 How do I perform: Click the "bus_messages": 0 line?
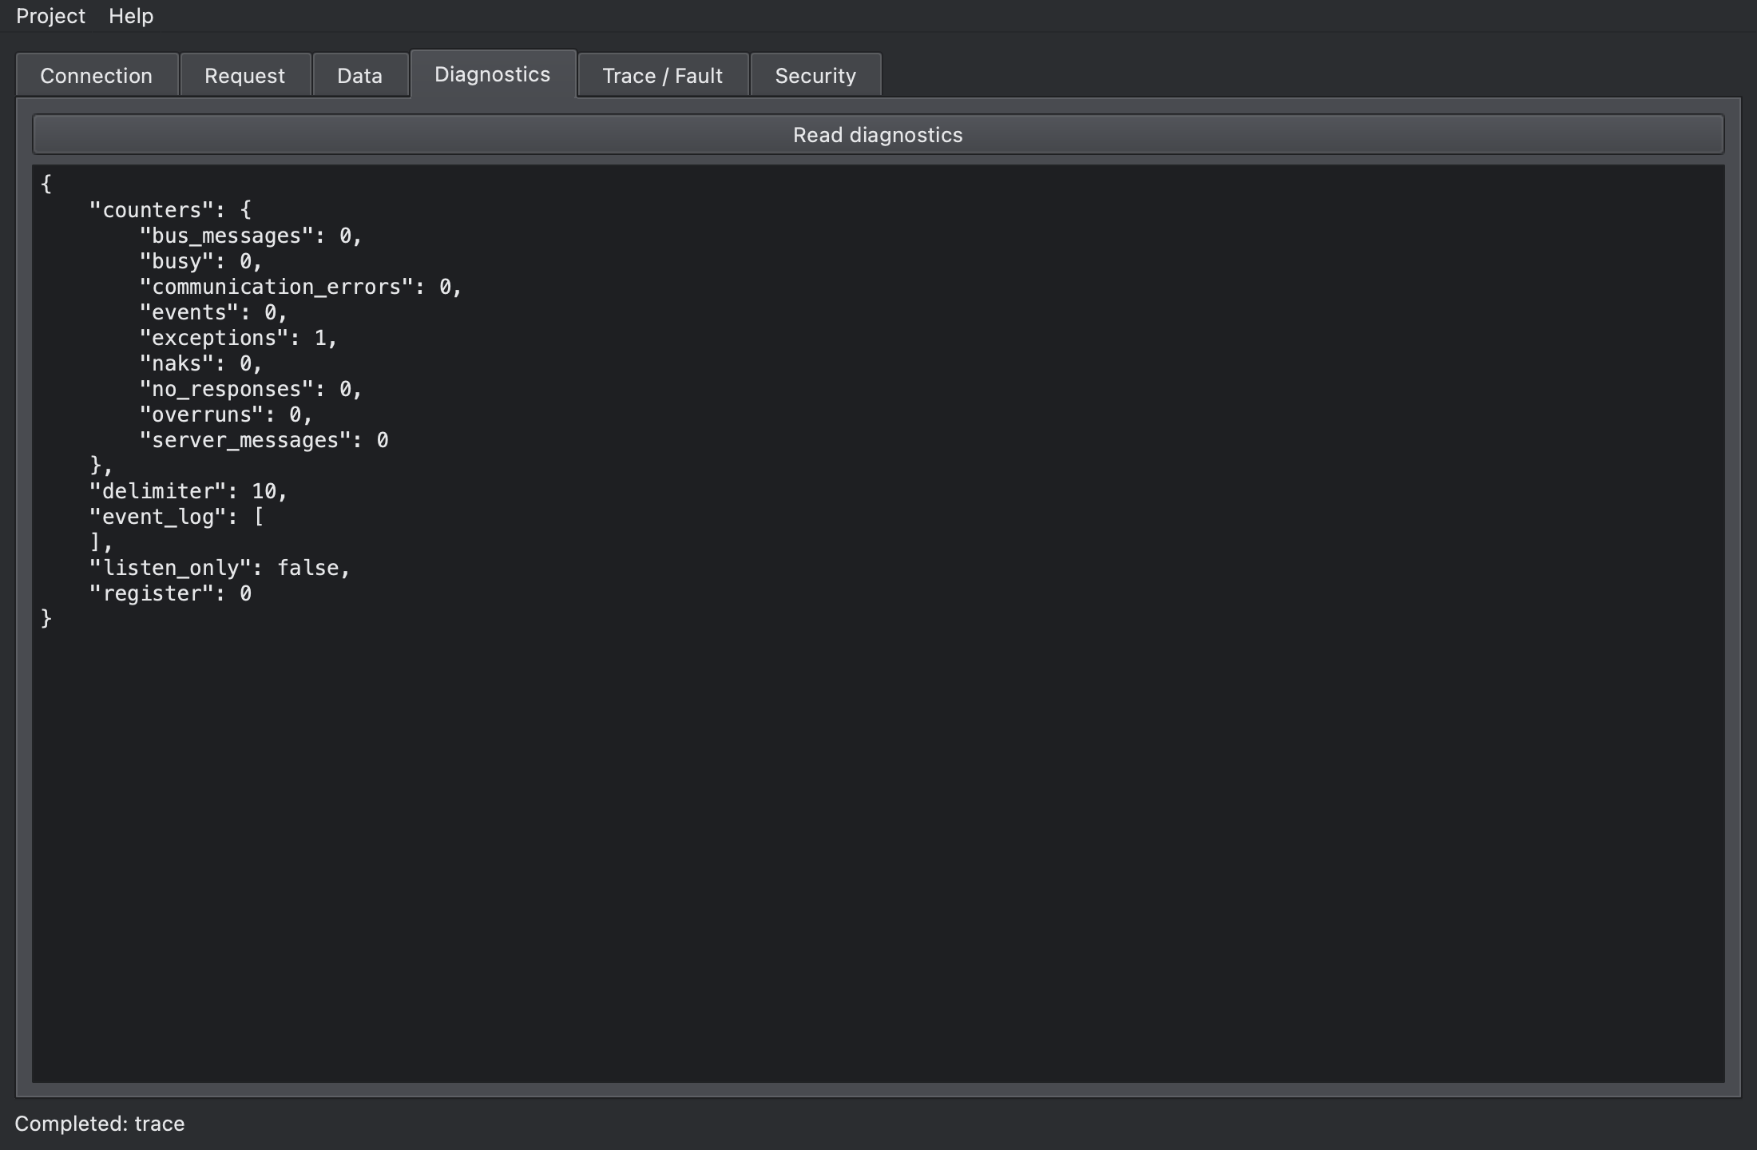pyautogui.click(x=251, y=236)
